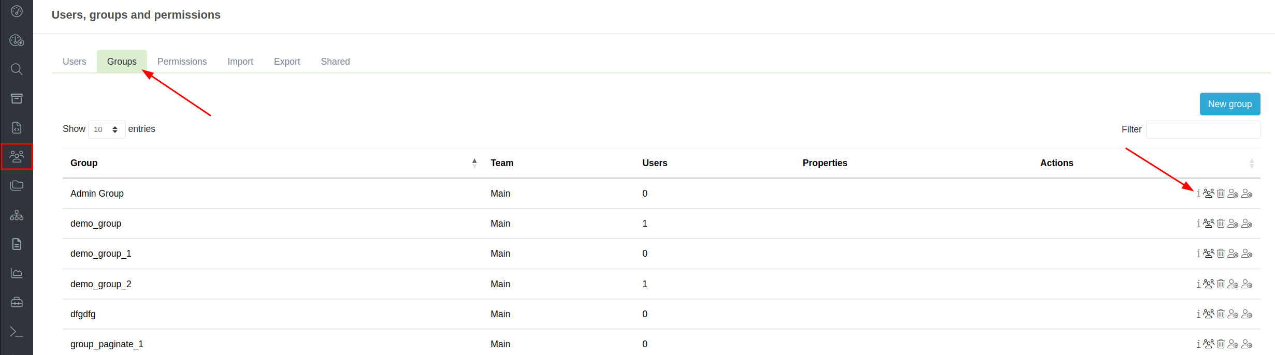Click the archive box sidebar icon
1275x355 pixels.
click(x=17, y=98)
